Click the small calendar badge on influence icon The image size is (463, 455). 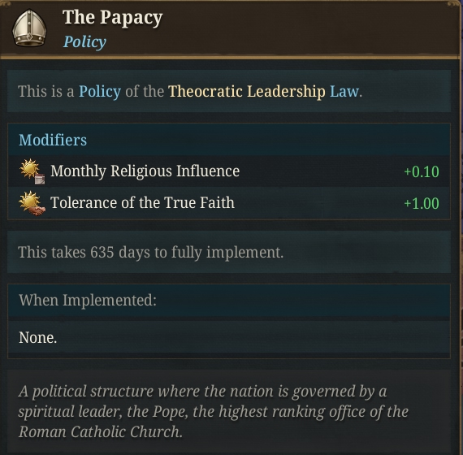(40, 179)
